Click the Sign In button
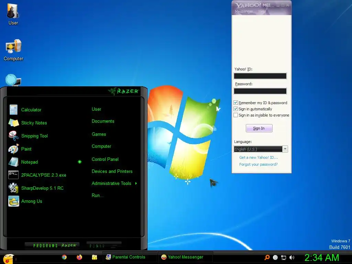 259,128
